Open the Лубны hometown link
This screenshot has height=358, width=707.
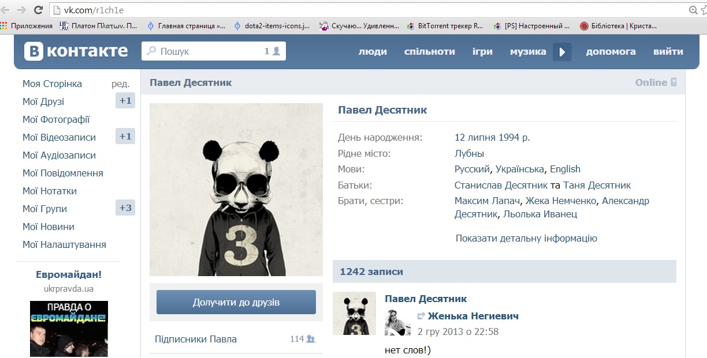coord(469,153)
